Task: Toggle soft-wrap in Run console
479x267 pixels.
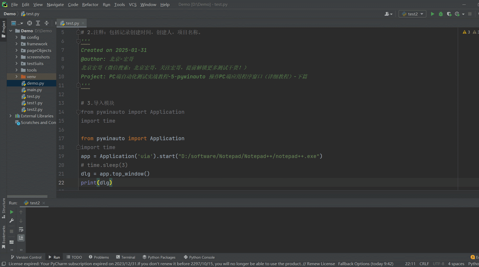Action: click(21, 230)
